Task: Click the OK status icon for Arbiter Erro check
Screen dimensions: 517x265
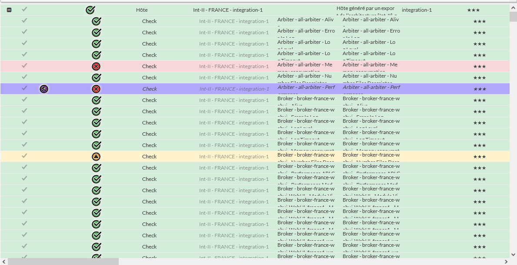Action: click(96, 33)
